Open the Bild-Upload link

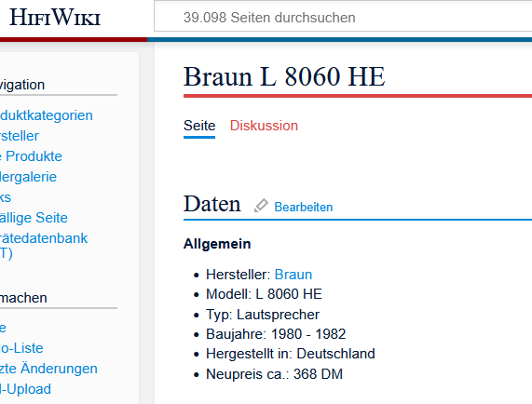[25, 389]
